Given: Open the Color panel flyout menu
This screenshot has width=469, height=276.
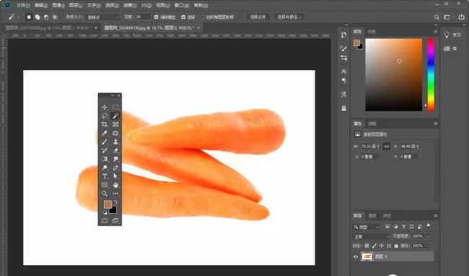Looking at the screenshot, I should (436, 32).
